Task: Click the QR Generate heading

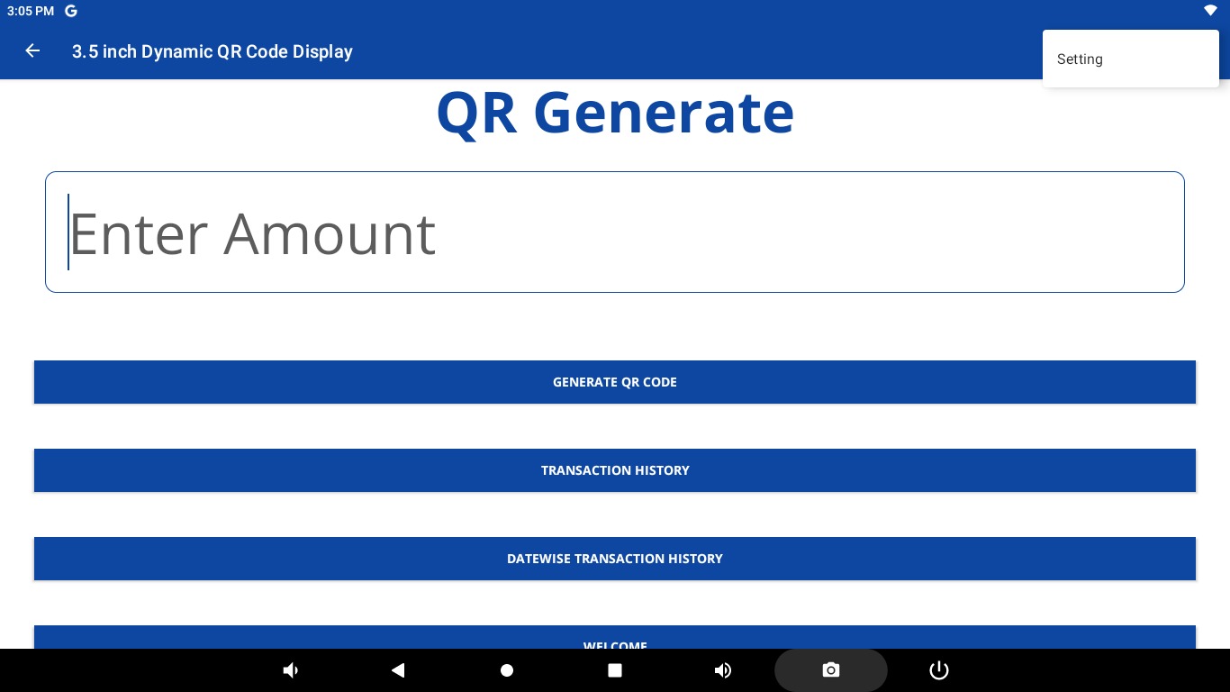Action: tap(615, 114)
